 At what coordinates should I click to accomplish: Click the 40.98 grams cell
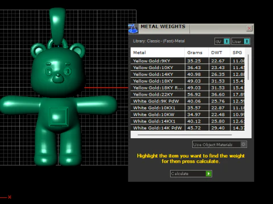(x=197, y=74)
